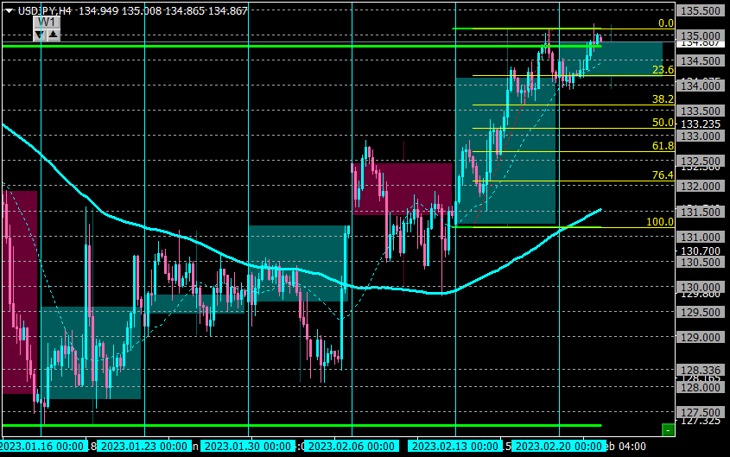
Task: Select the Fibonacci 23.6 level label
Action: tap(663, 70)
